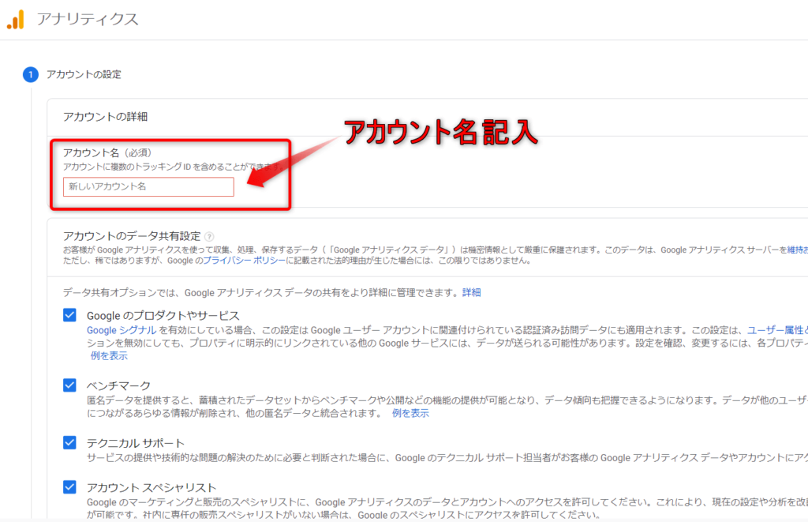The width and height of the screenshot is (808, 522).
Task: Toggle the テクニカル サポート checkbox
Action: [69, 442]
